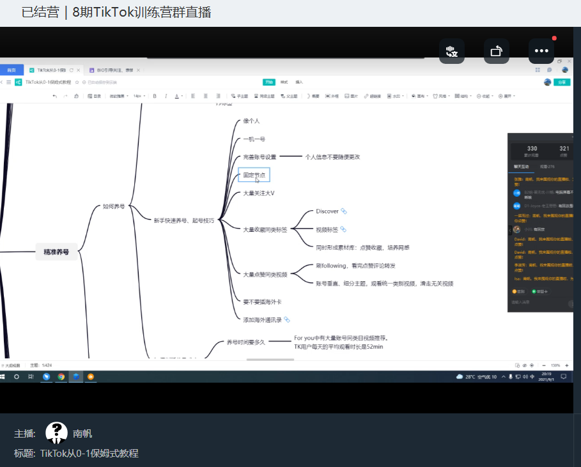Reload icon on TikTok从0-1 tab

point(72,70)
